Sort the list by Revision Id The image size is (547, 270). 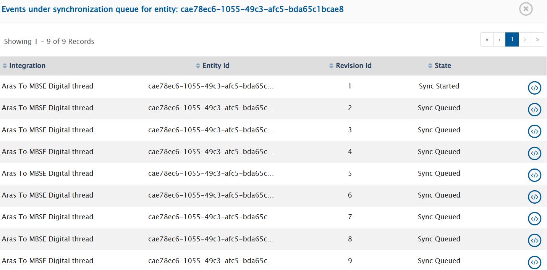coord(353,66)
